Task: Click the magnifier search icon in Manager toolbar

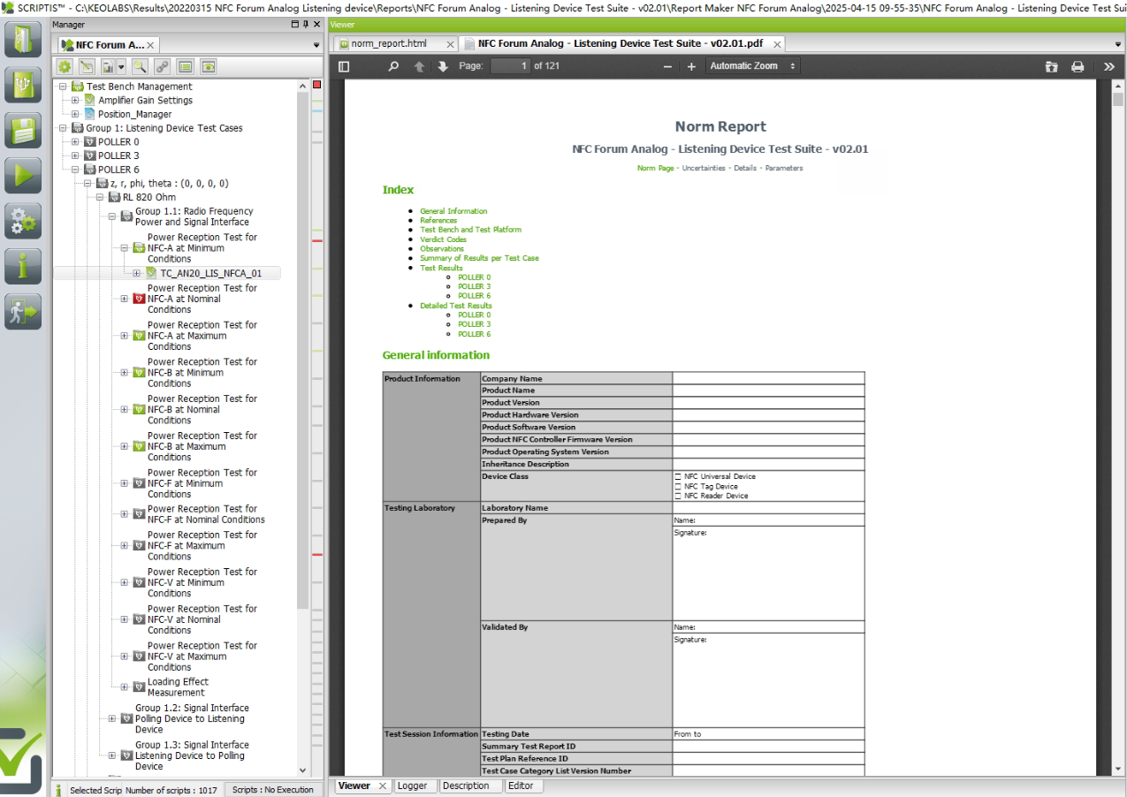Action: [139, 66]
